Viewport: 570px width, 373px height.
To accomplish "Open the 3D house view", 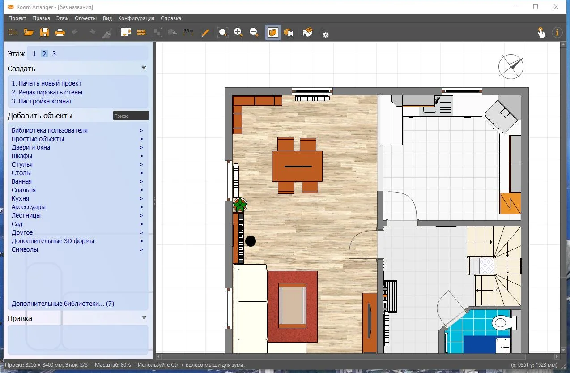I will (307, 32).
